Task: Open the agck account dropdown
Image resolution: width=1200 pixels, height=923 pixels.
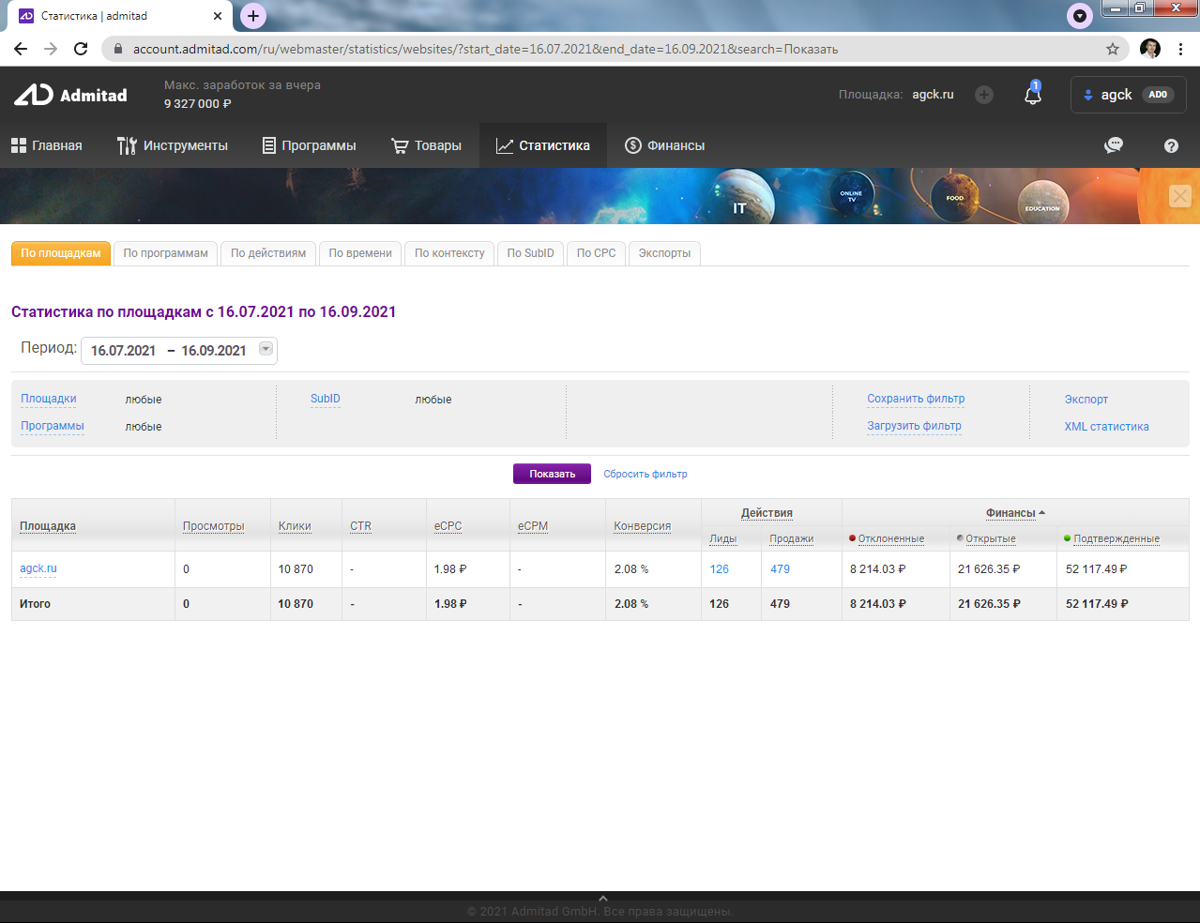Action: pos(1129,95)
